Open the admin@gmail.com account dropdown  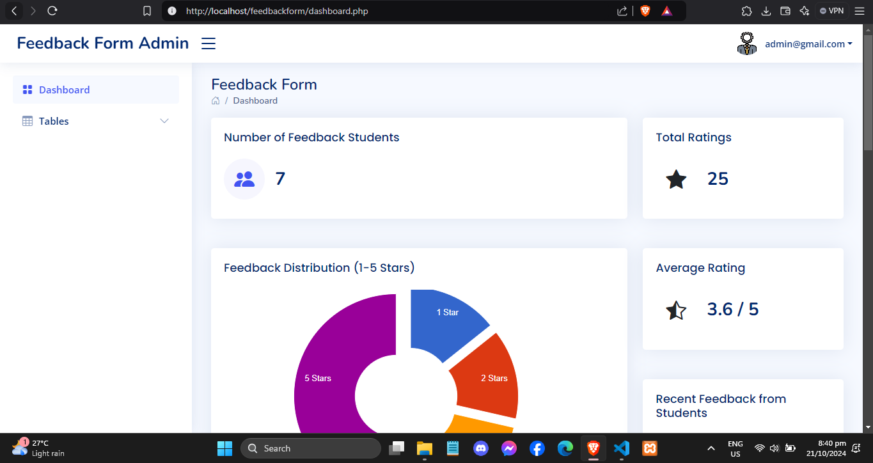[808, 44]
